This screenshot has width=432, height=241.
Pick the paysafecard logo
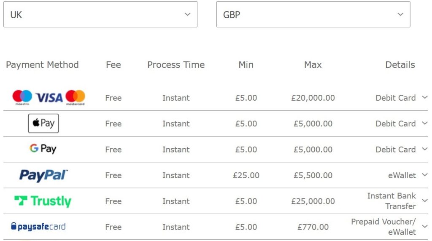[38, 227]
